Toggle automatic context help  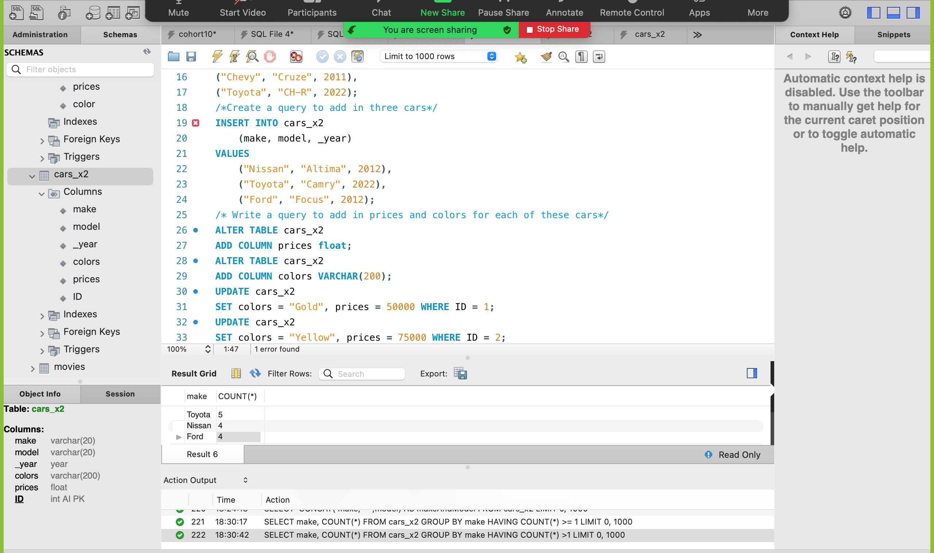pyautogui.click(x=851, y=57)
